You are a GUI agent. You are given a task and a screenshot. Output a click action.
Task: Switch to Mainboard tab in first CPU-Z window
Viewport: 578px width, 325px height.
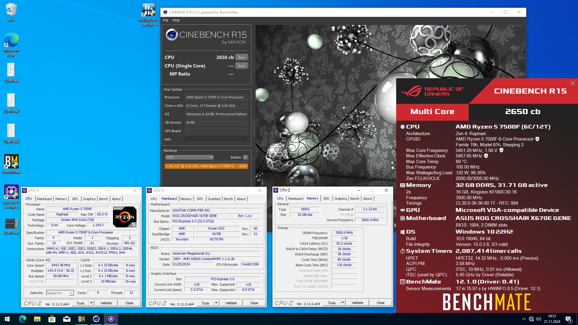tap(44, 199)
